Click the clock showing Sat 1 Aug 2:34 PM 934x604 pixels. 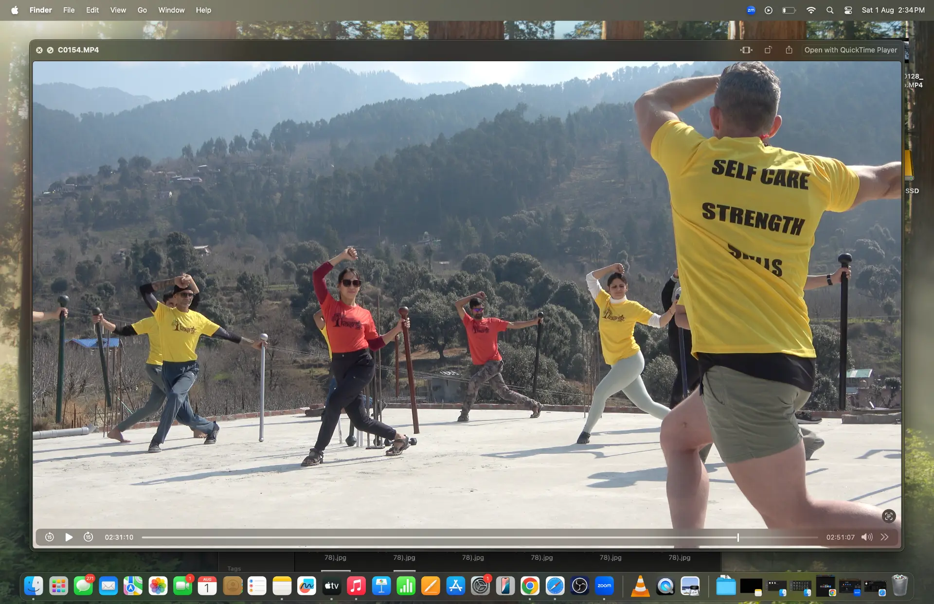(893, 10)
